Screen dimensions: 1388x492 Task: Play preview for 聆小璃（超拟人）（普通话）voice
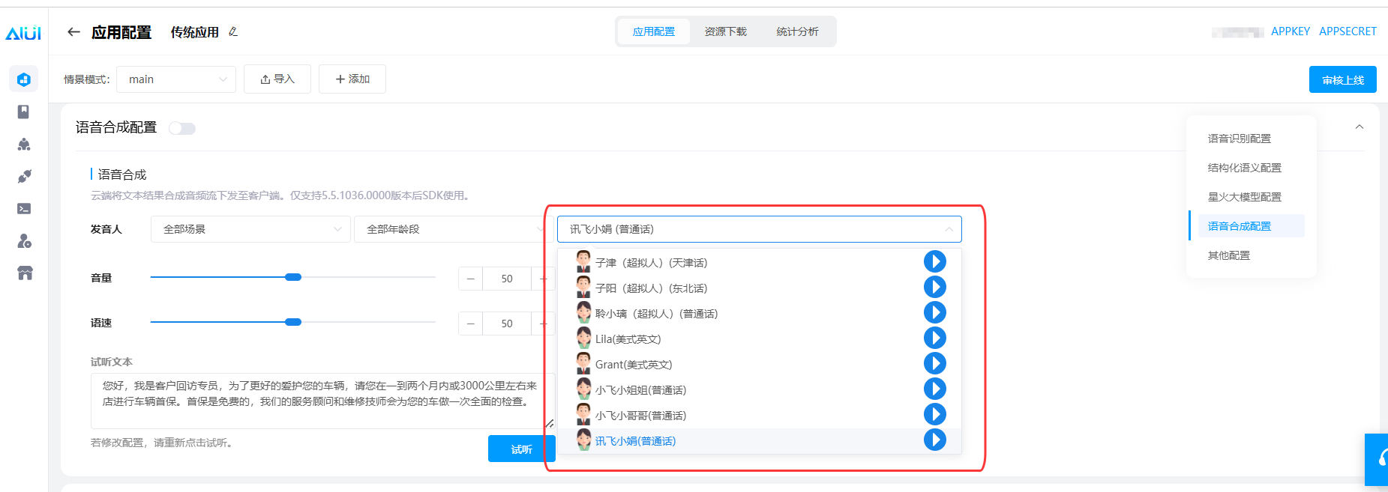pos(934,312)
